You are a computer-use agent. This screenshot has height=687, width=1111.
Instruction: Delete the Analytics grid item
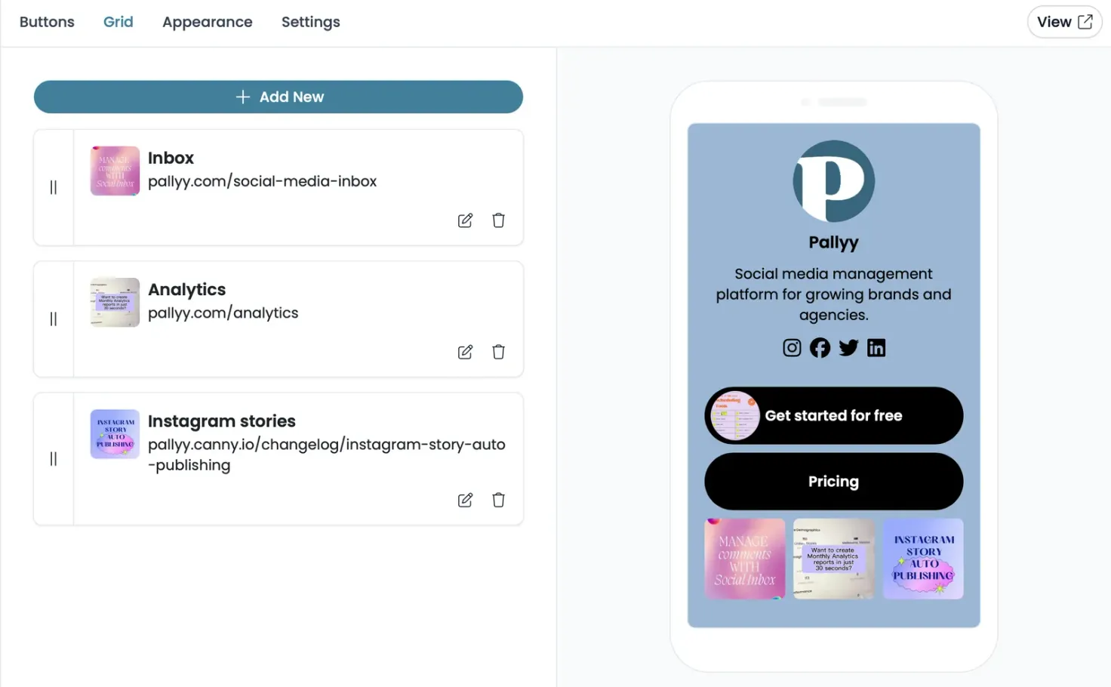[x=498, y=352]
